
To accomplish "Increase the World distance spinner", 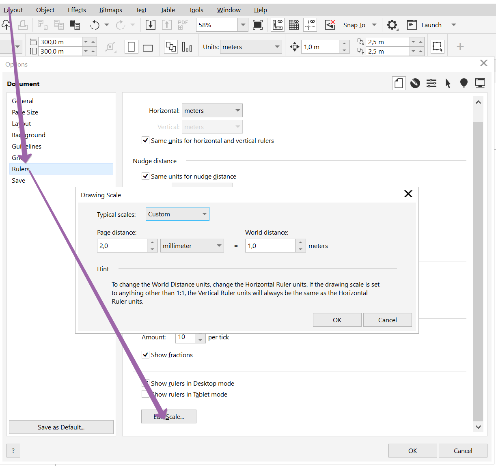I will click(x=300, y=242).
